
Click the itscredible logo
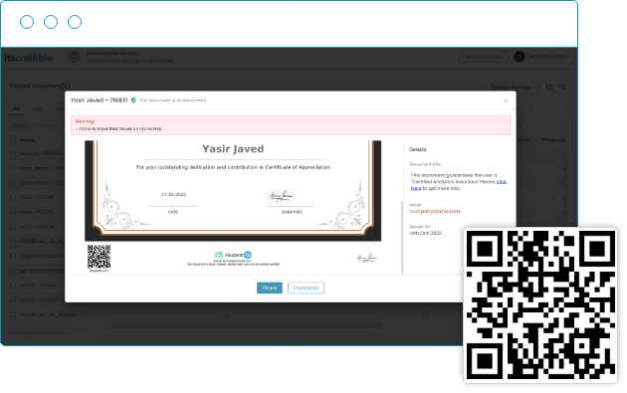coord(29,57)
